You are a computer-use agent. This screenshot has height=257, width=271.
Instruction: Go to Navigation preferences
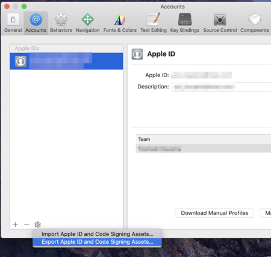pyautogui.click(x=87, y=23)
